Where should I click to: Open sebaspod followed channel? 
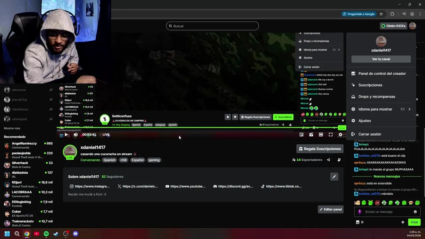tap(28, 119)
